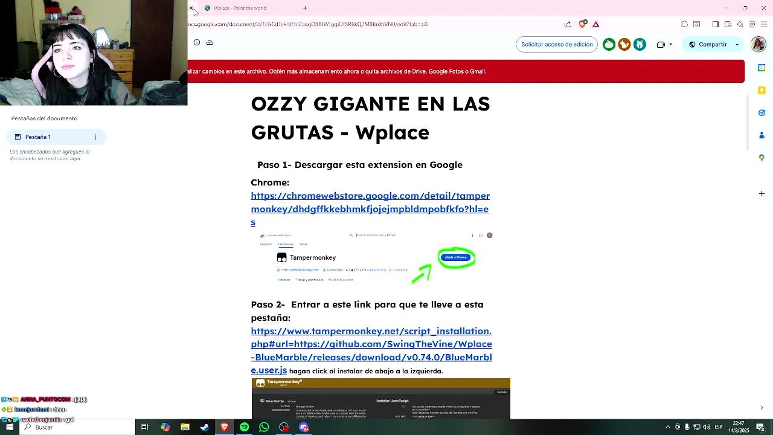Open Google Maps in side panel

[x=762, y=158]
